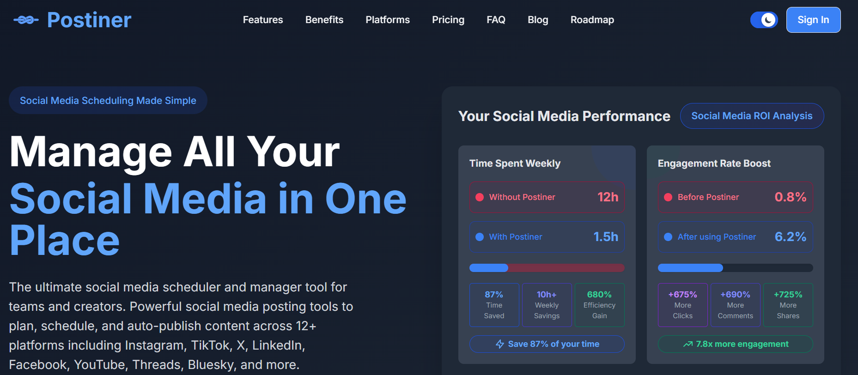Click the blue dot beside After using Postiner

[668, 237]
